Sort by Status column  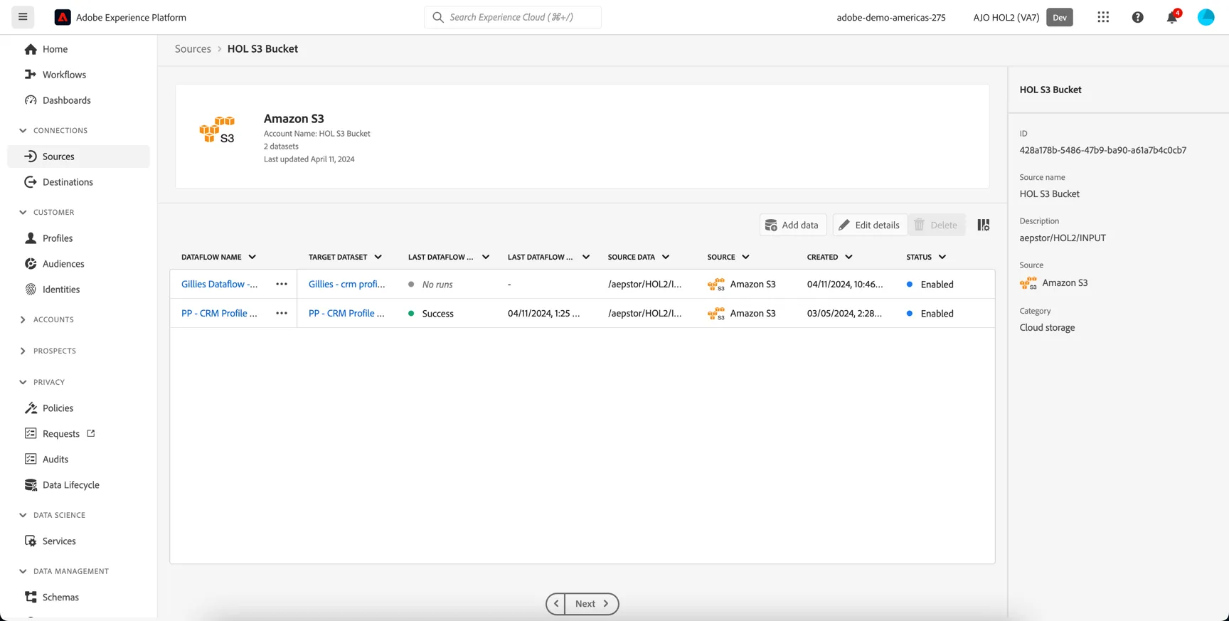(926, 258)
